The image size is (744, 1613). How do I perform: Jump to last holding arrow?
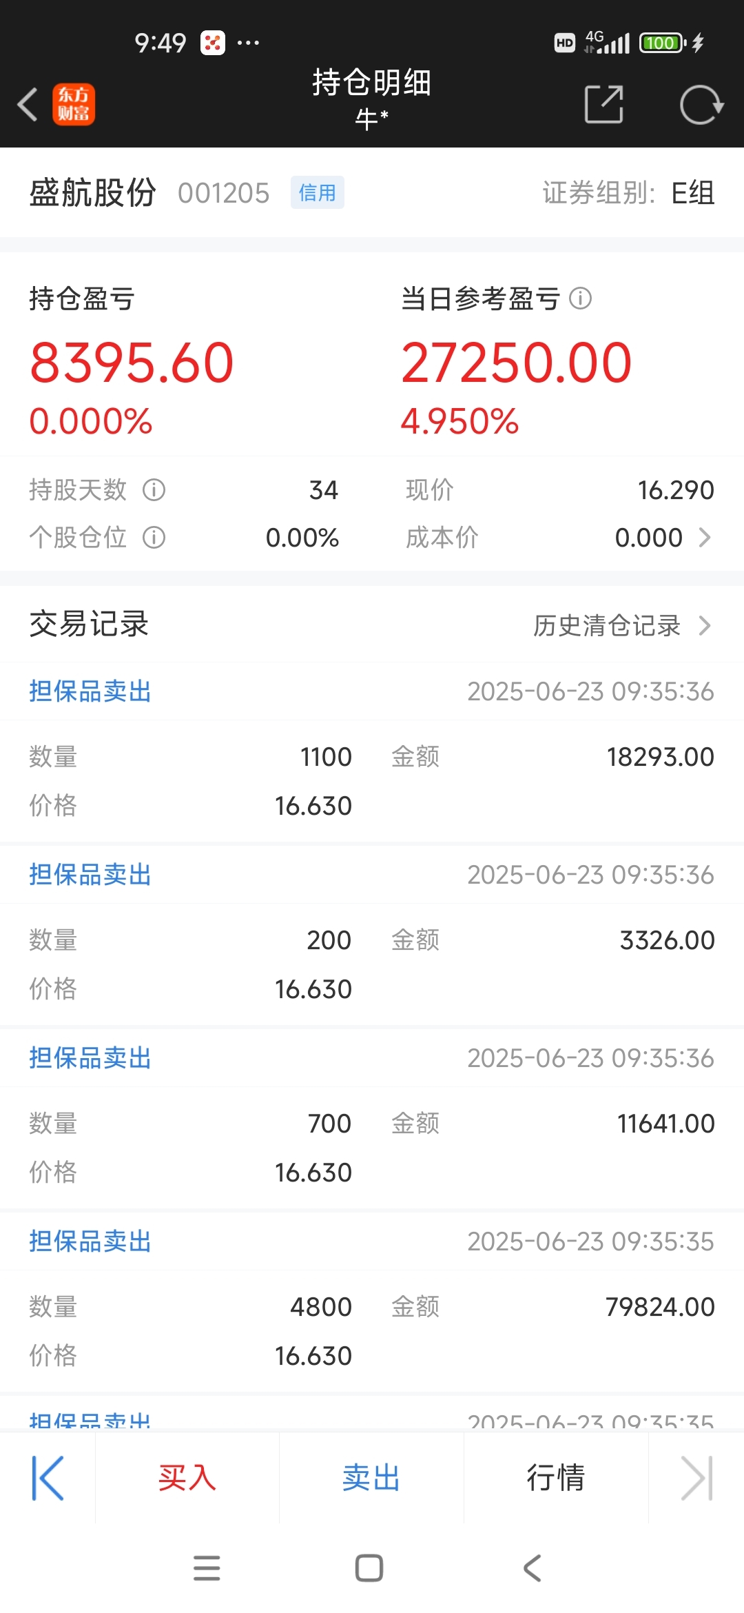(696, 1478)
